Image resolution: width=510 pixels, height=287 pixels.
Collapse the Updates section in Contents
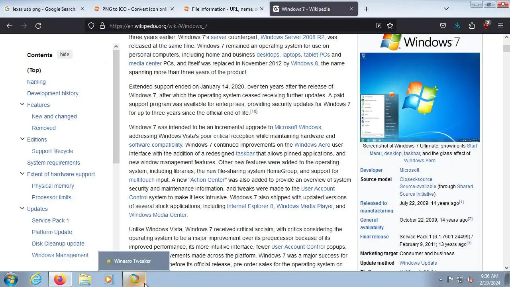[22, 208]
